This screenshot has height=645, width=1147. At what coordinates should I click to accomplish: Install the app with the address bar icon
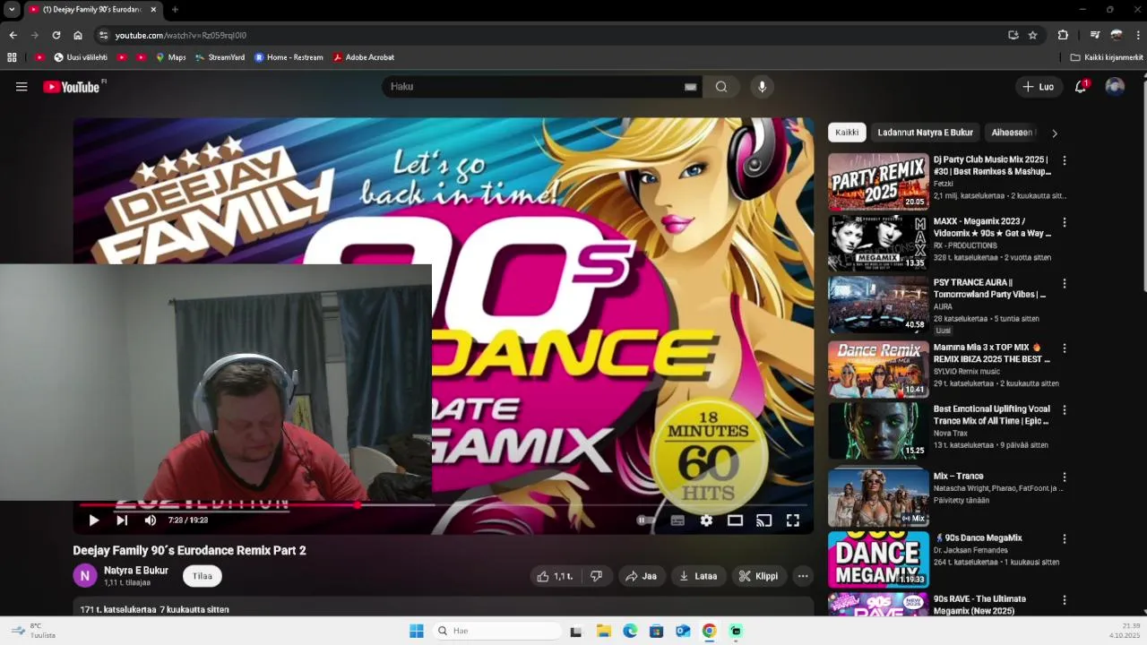tap(1013, 35)
